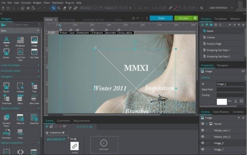The height and width of the screenshot is (155, 247).
Task: Toggle visibility of Master_item_1
Action: point(203,130)
